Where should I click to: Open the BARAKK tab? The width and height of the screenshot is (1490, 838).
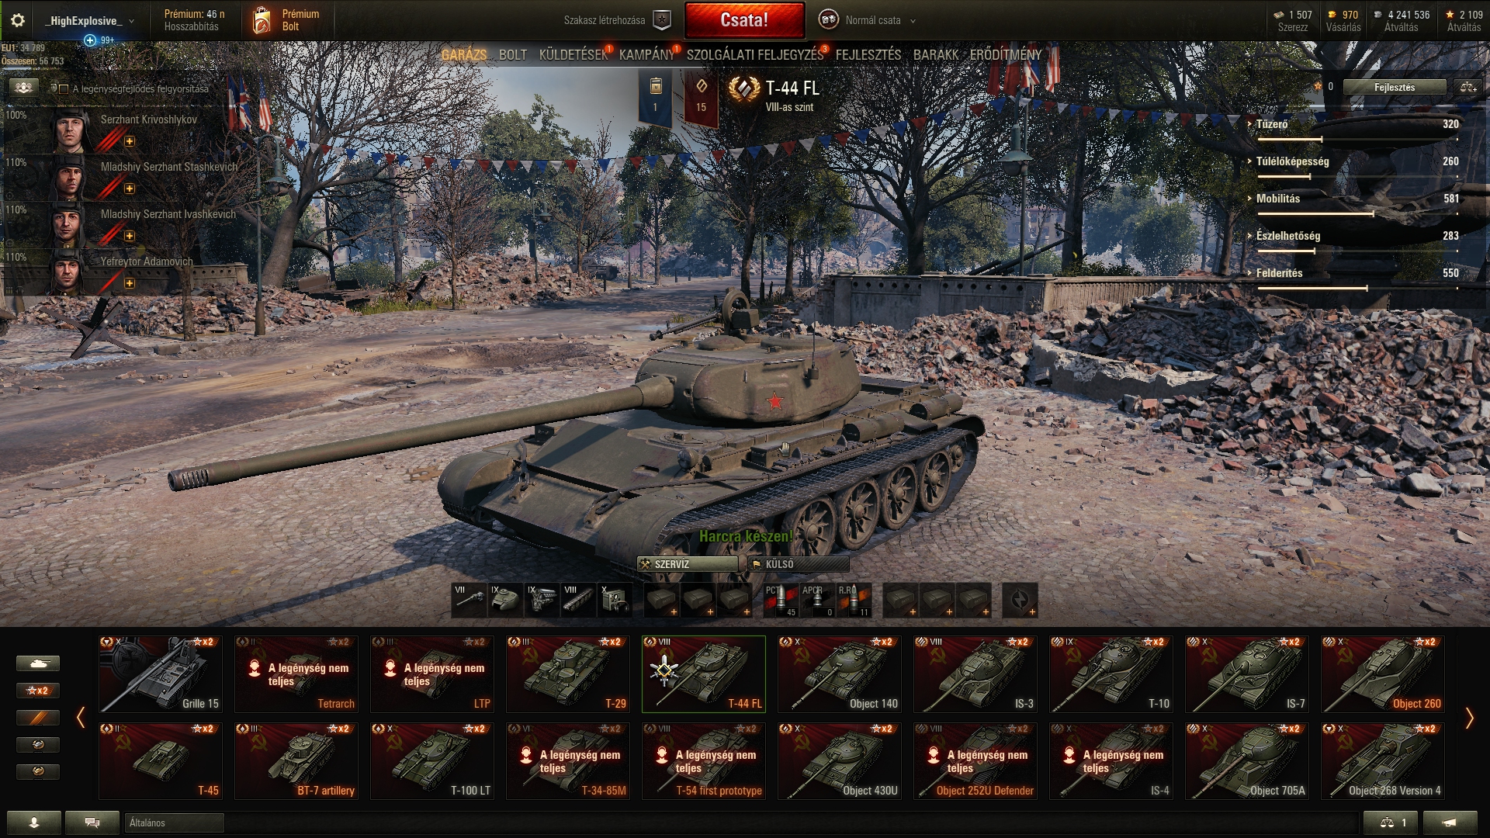(935, 55)
